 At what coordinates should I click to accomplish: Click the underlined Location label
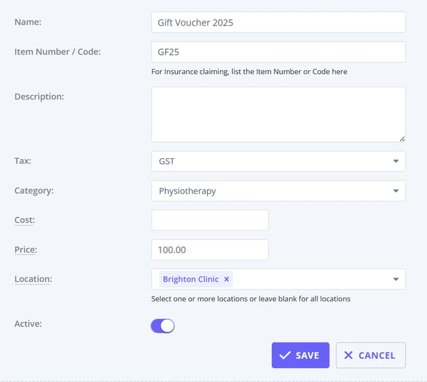[33, 279]
